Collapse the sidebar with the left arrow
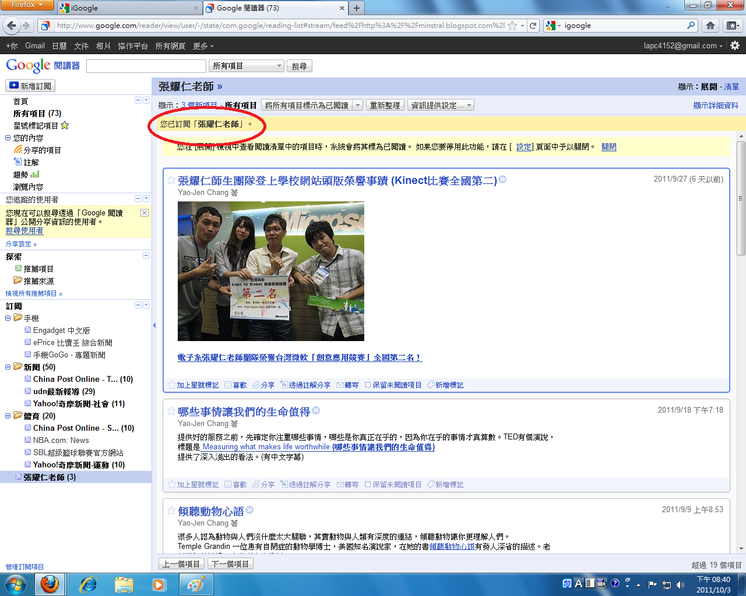746x596 pixels. [x=154, y=325]
